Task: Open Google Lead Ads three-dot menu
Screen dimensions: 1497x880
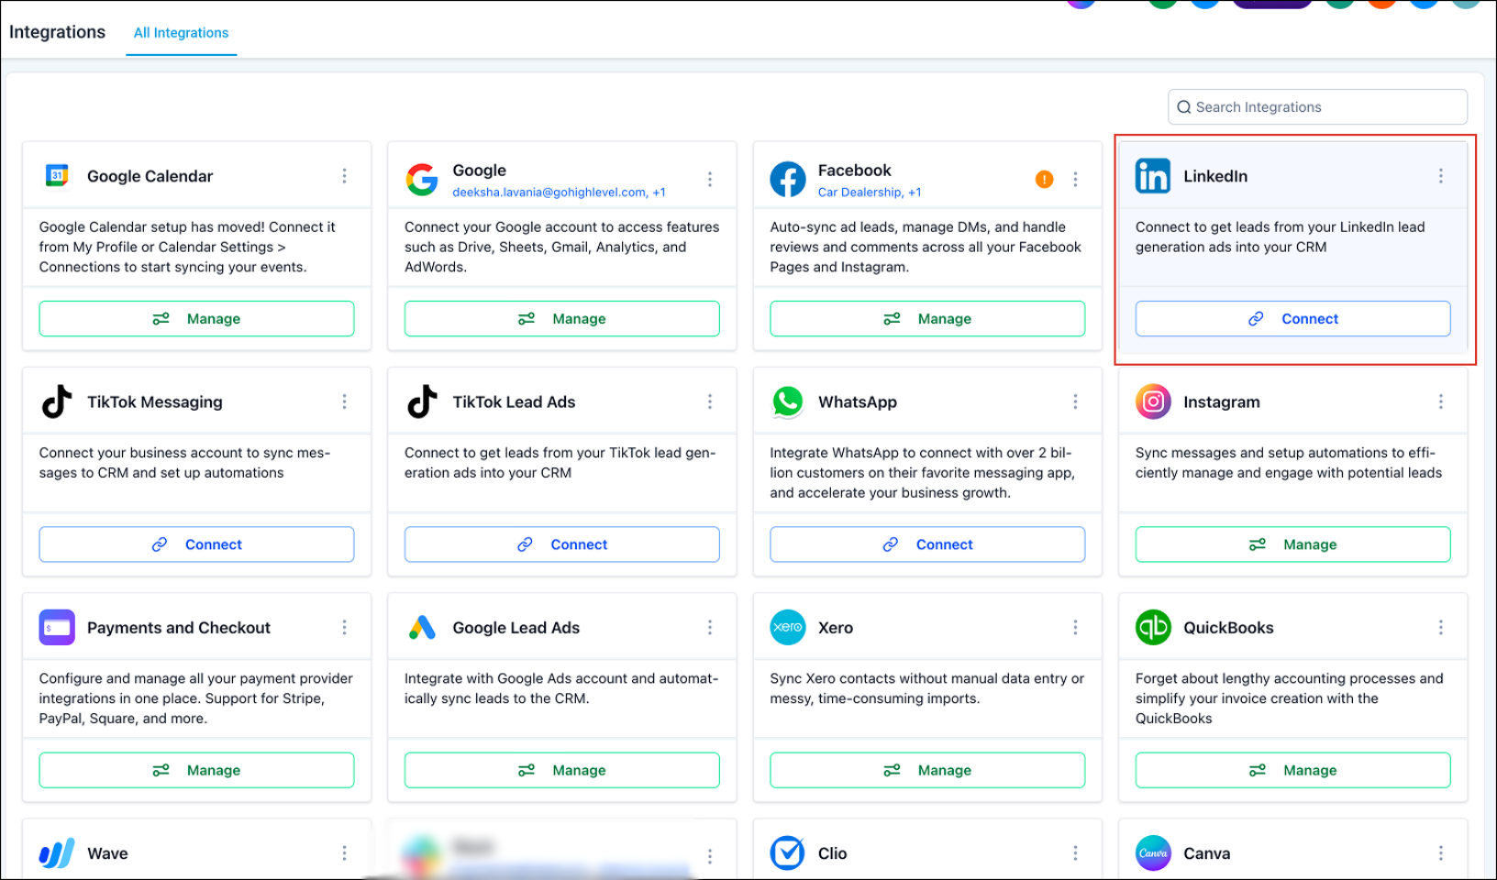Action: click(710, 628)
